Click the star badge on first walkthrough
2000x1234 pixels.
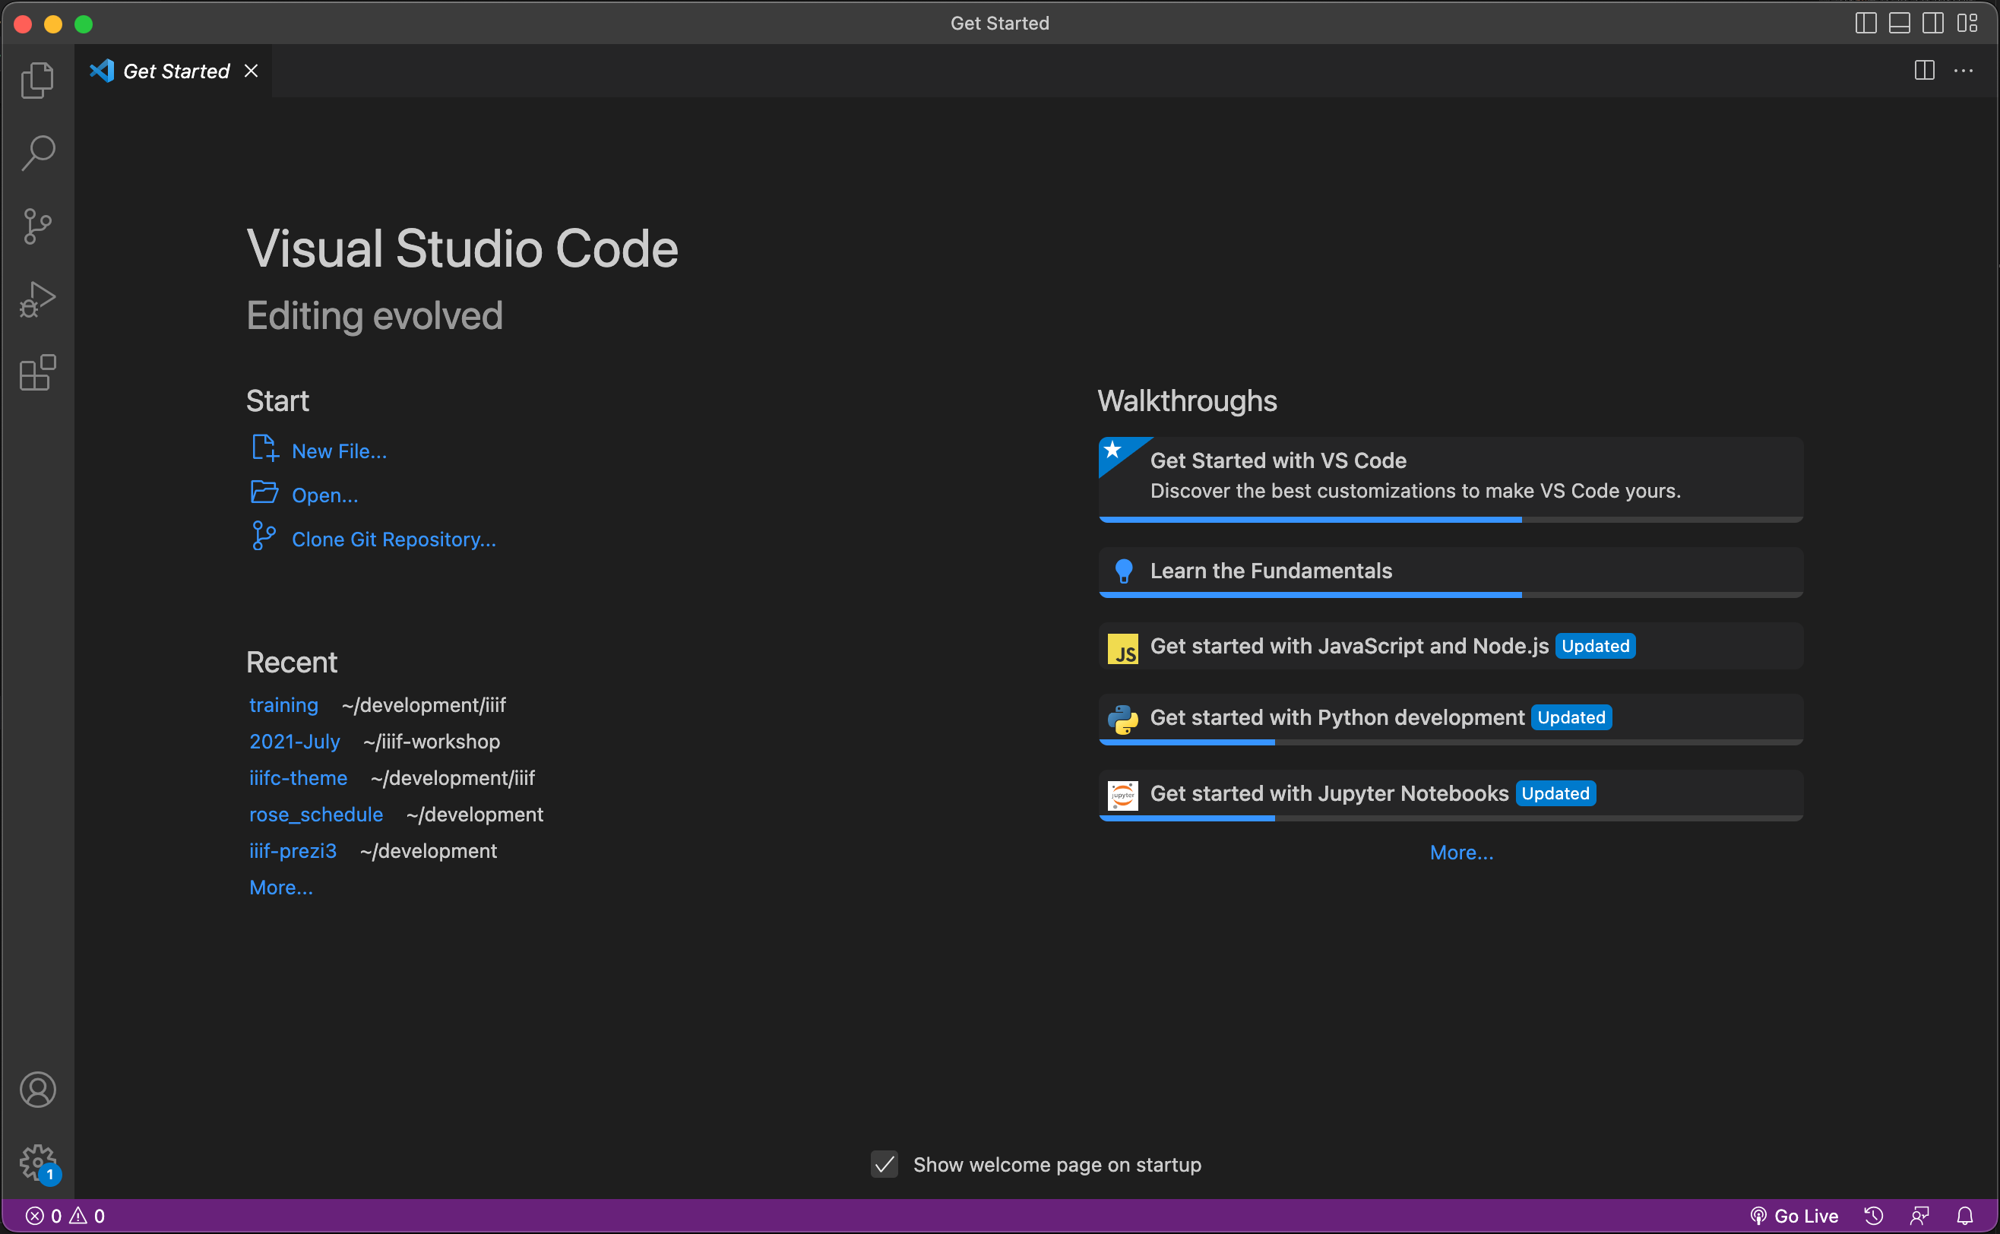tap(1114, 451)
